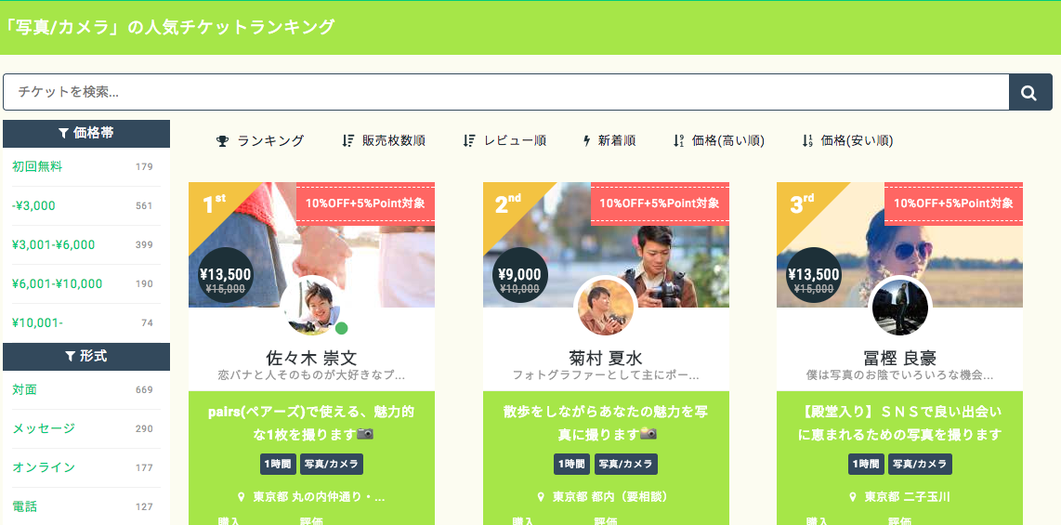Open 菊村 夏水's round profile photo
Screen dimensions: 1061x525
pyautogui.click(x=606, y=306)
